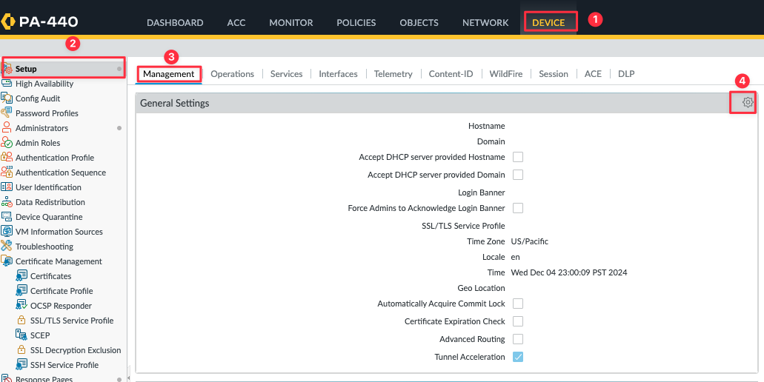
Task: Switch to the Content-ID tab
Action: [x=451, y=74]
